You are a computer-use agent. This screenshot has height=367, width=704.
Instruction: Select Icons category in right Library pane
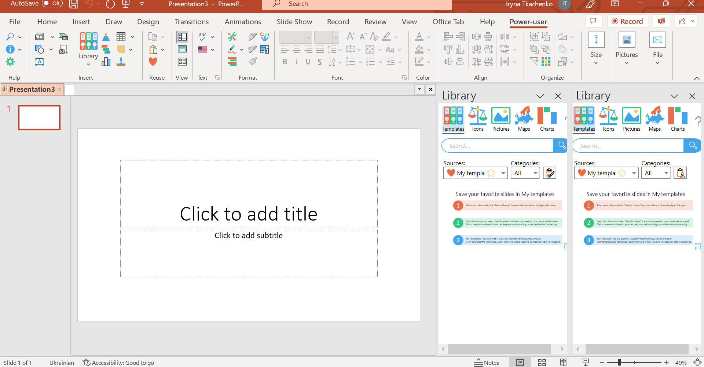coord(609,119)
